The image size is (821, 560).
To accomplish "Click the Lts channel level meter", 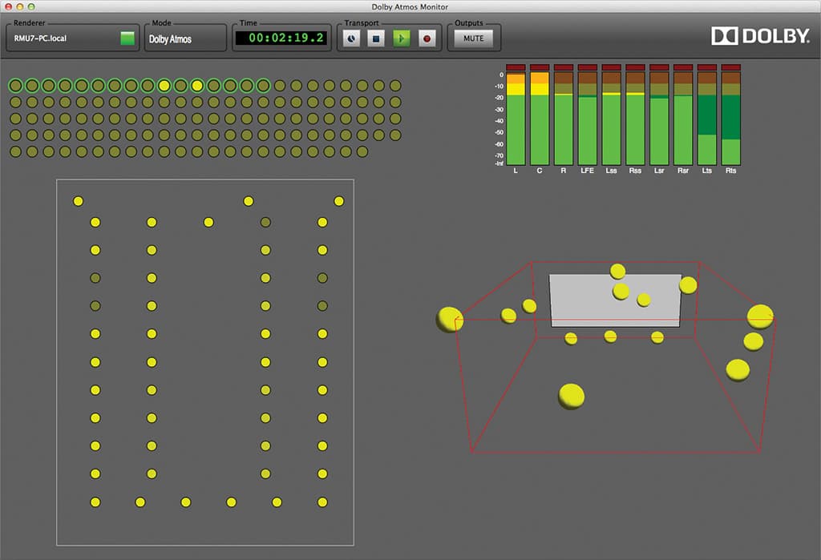I will pyautogui.click(x=707, y=119).
